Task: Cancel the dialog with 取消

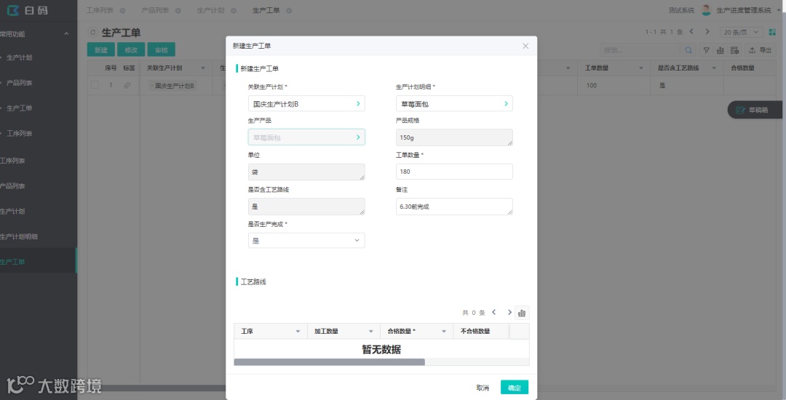Action: [483, 388]
